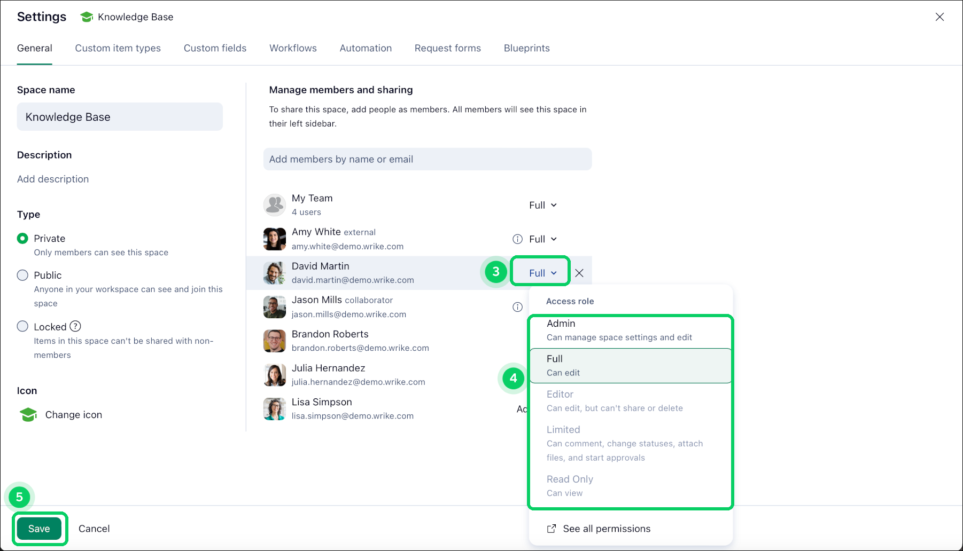Click Julia Hernandez's profile avatar
This screenshot has width=963, height=551.
(x=274, y=374)
